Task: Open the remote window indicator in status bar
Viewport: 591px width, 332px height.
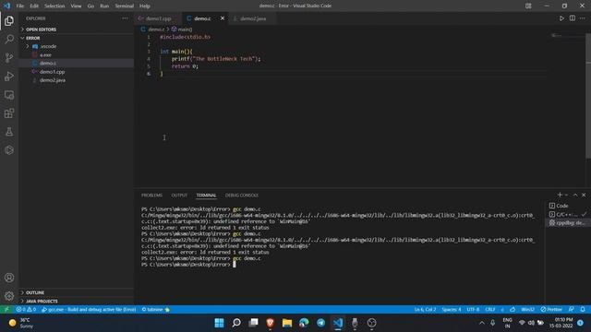Action: point(6,310)
